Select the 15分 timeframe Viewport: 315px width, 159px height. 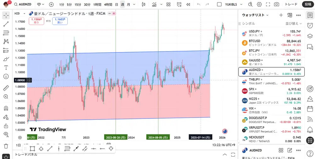78,4
